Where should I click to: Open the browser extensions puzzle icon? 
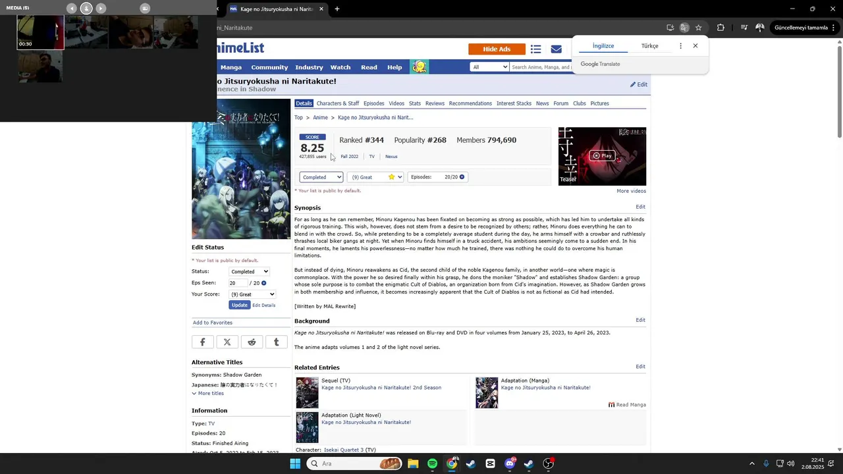point(721,28)
